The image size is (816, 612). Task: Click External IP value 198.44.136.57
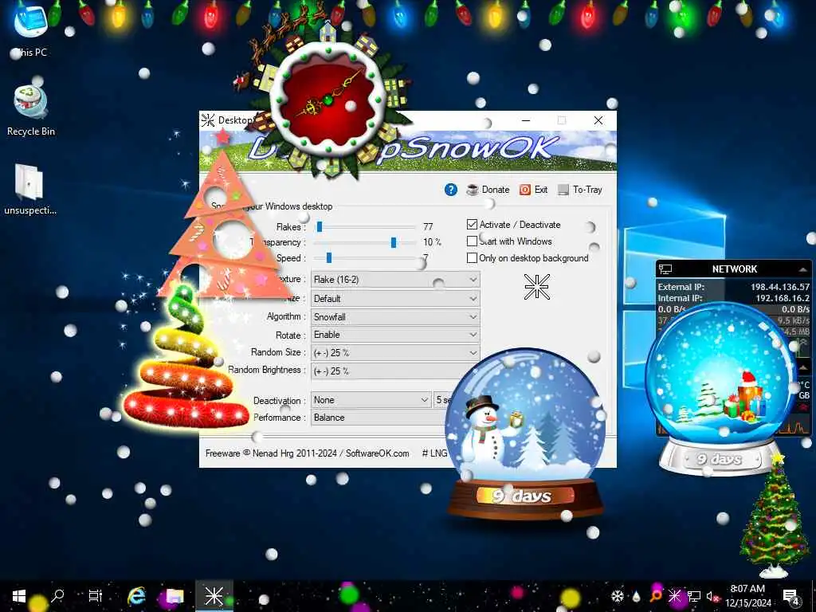[779, 287]
